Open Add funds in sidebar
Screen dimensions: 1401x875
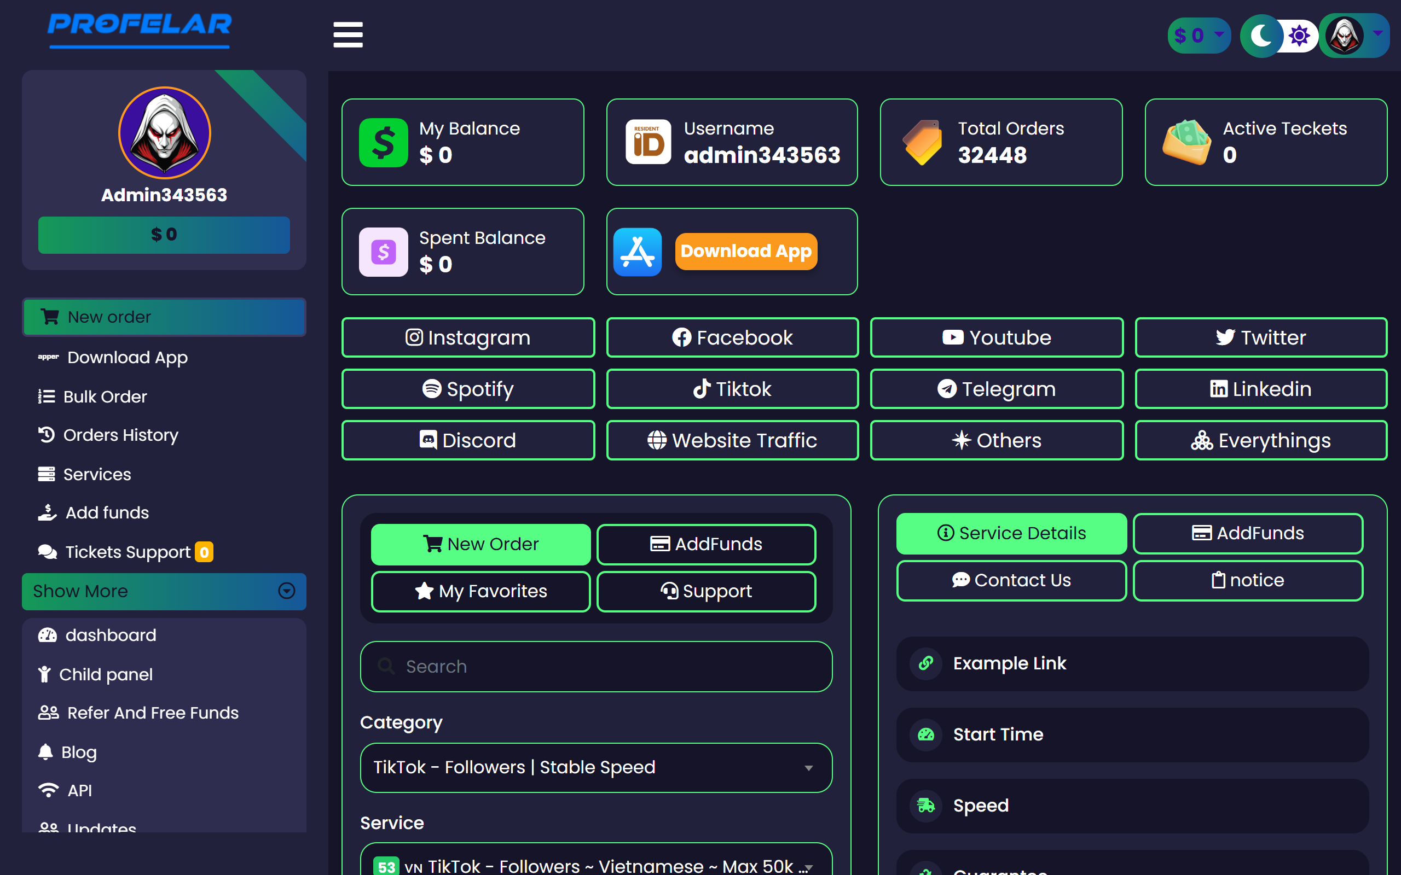[94, 513]
